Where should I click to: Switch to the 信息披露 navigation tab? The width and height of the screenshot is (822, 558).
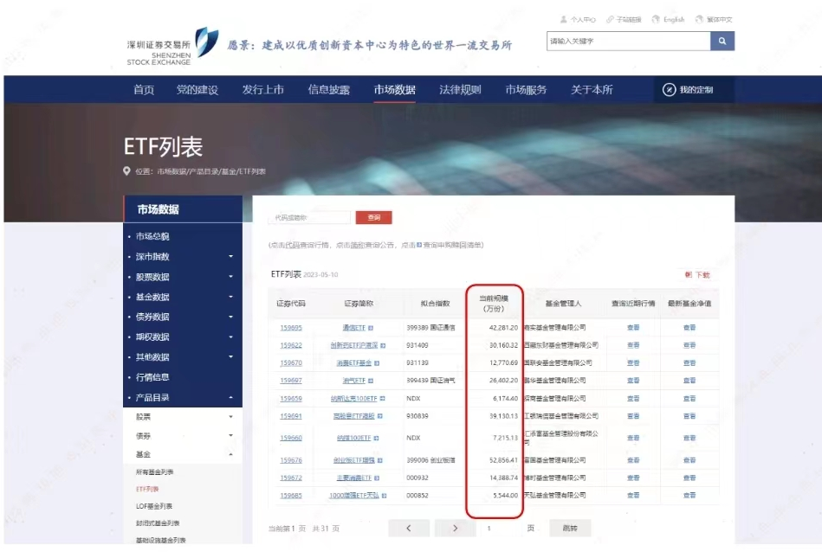coord(330,88)
